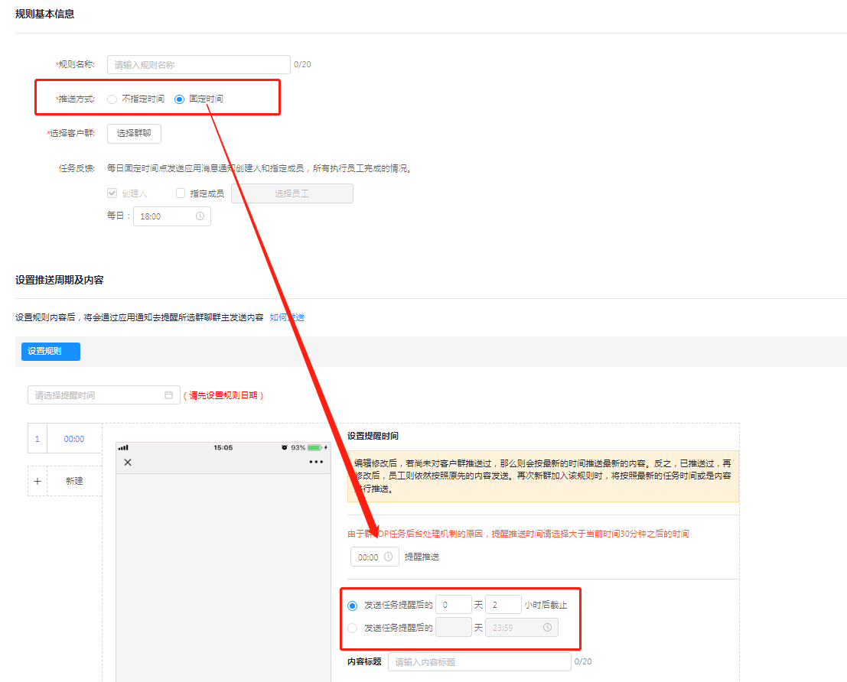
Task: Click 新建 to add a new rule
Action: pyautogui.click(x=74, y=481)
